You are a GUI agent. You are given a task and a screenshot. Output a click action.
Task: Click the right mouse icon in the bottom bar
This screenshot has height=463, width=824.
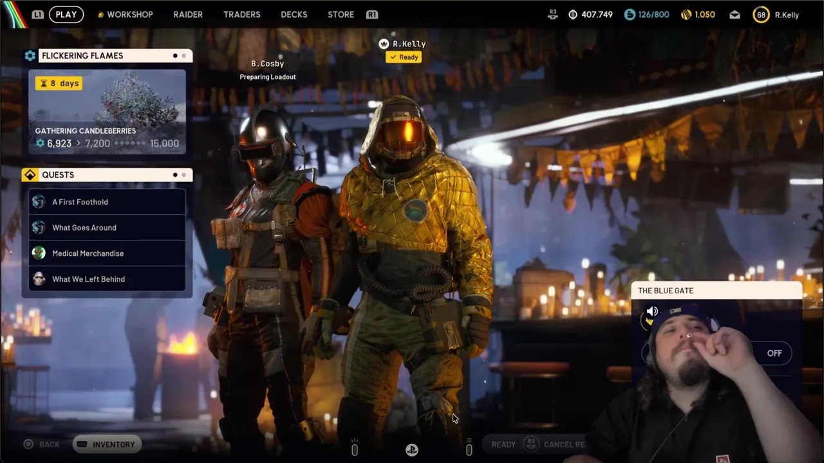[x=469, y=448]
